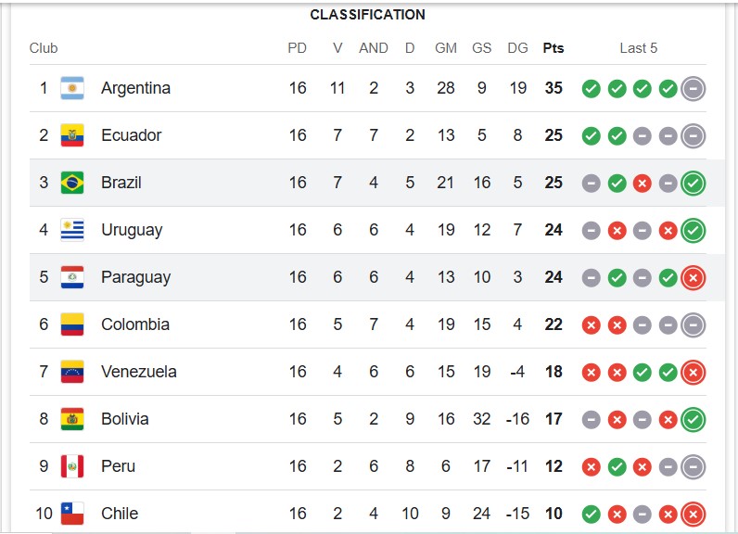Click Venezuela's most recent loss icon
The image size is (738, 534).
pyautogui.click(x=693, y=372)
